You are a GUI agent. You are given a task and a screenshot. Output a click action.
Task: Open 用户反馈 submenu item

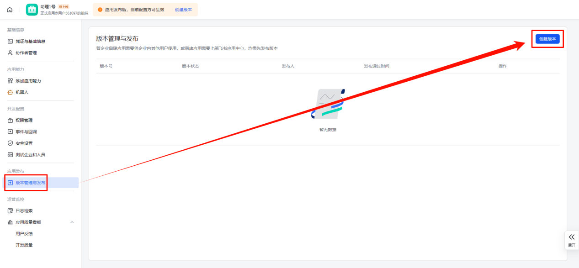24,234
